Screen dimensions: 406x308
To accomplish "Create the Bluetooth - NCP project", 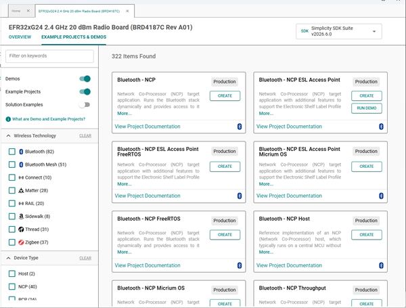I will tap(225, 96).
